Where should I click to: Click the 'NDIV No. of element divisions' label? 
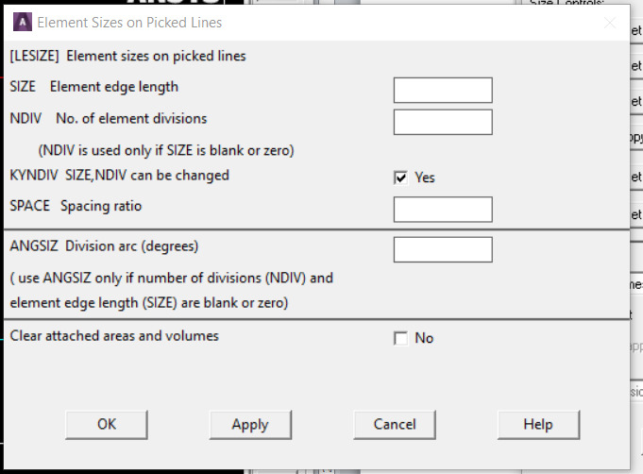(x=108, y=119)
